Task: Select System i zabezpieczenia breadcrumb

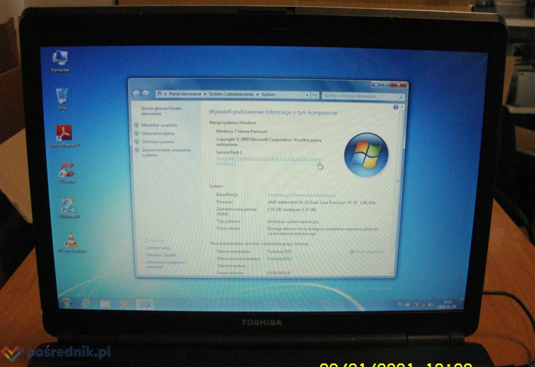Action: pos(231,95)
